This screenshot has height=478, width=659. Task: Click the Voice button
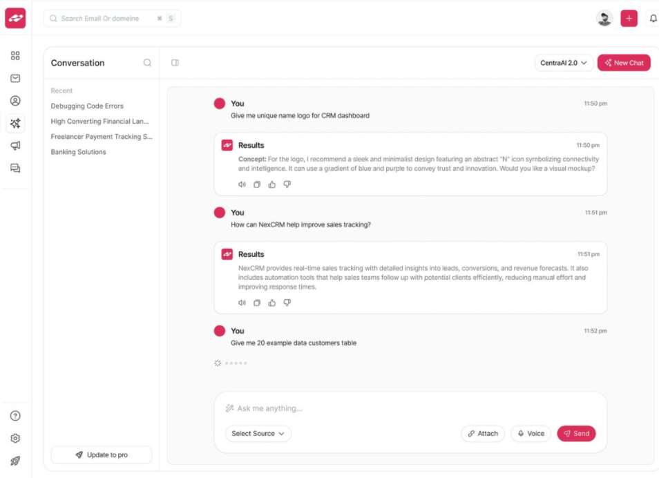531,433
